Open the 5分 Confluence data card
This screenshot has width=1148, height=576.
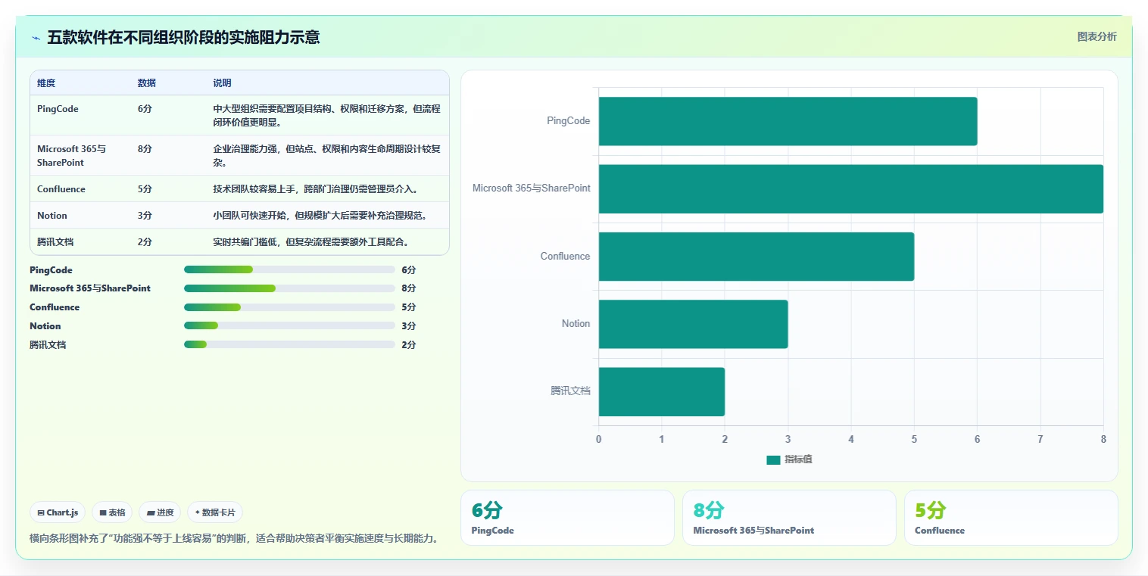1011,518
